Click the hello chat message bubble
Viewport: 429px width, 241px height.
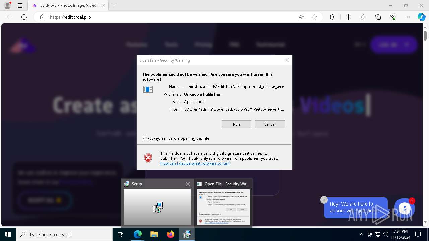356,208
